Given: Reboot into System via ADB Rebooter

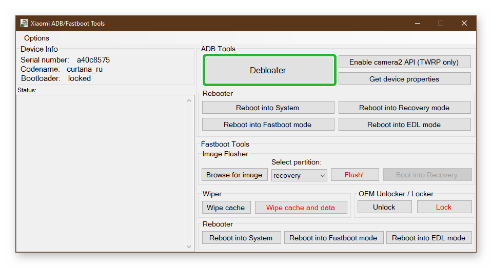Looking at the screenshot, I should (x=267, y=108).
